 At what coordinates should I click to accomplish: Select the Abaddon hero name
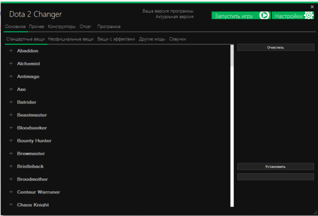[27, 50]
